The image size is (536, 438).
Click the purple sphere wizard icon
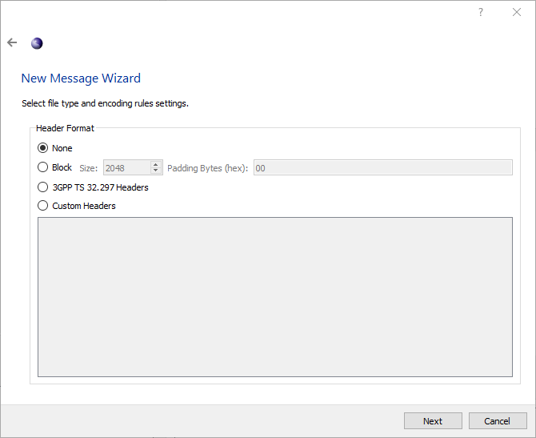point(37,43)
